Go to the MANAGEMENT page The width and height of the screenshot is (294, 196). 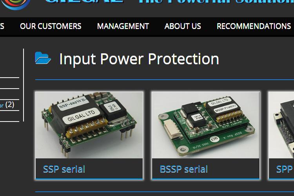click(x=123, y=26)
